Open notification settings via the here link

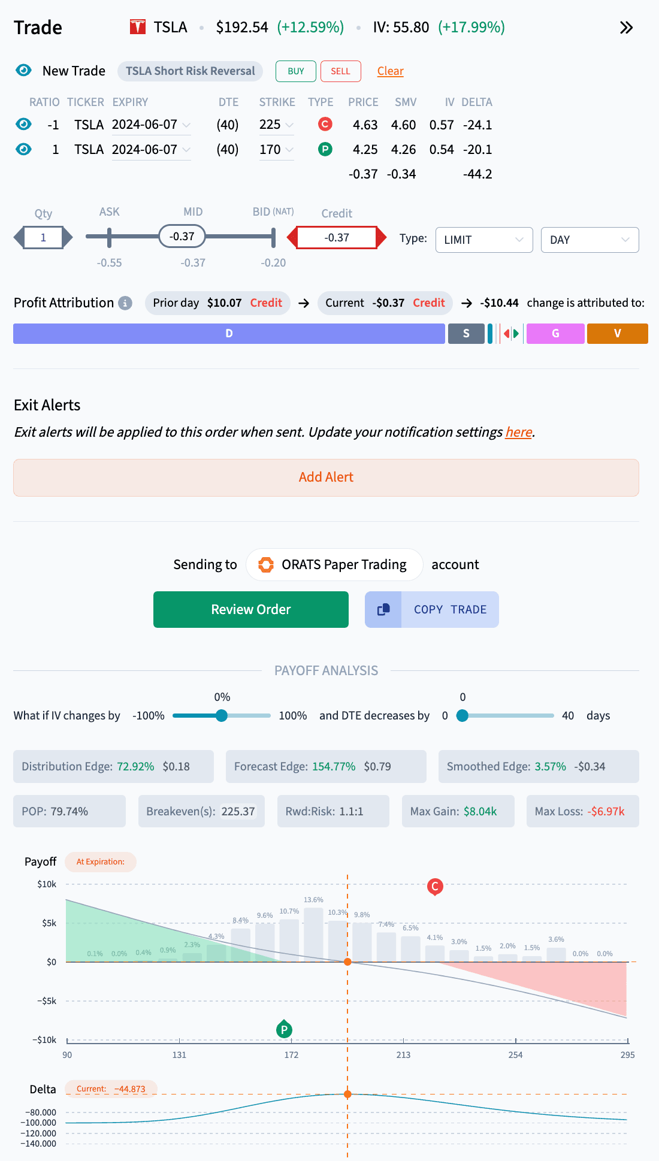tap(519, 432)
